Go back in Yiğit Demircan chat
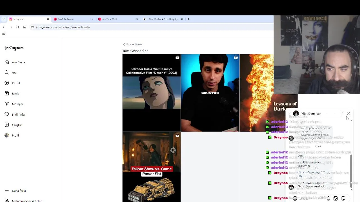The height and width of the screenshot is (202, 360). pos(290,114)
